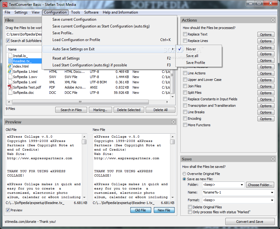Choose Reset all Settings

tap(109, 58)
